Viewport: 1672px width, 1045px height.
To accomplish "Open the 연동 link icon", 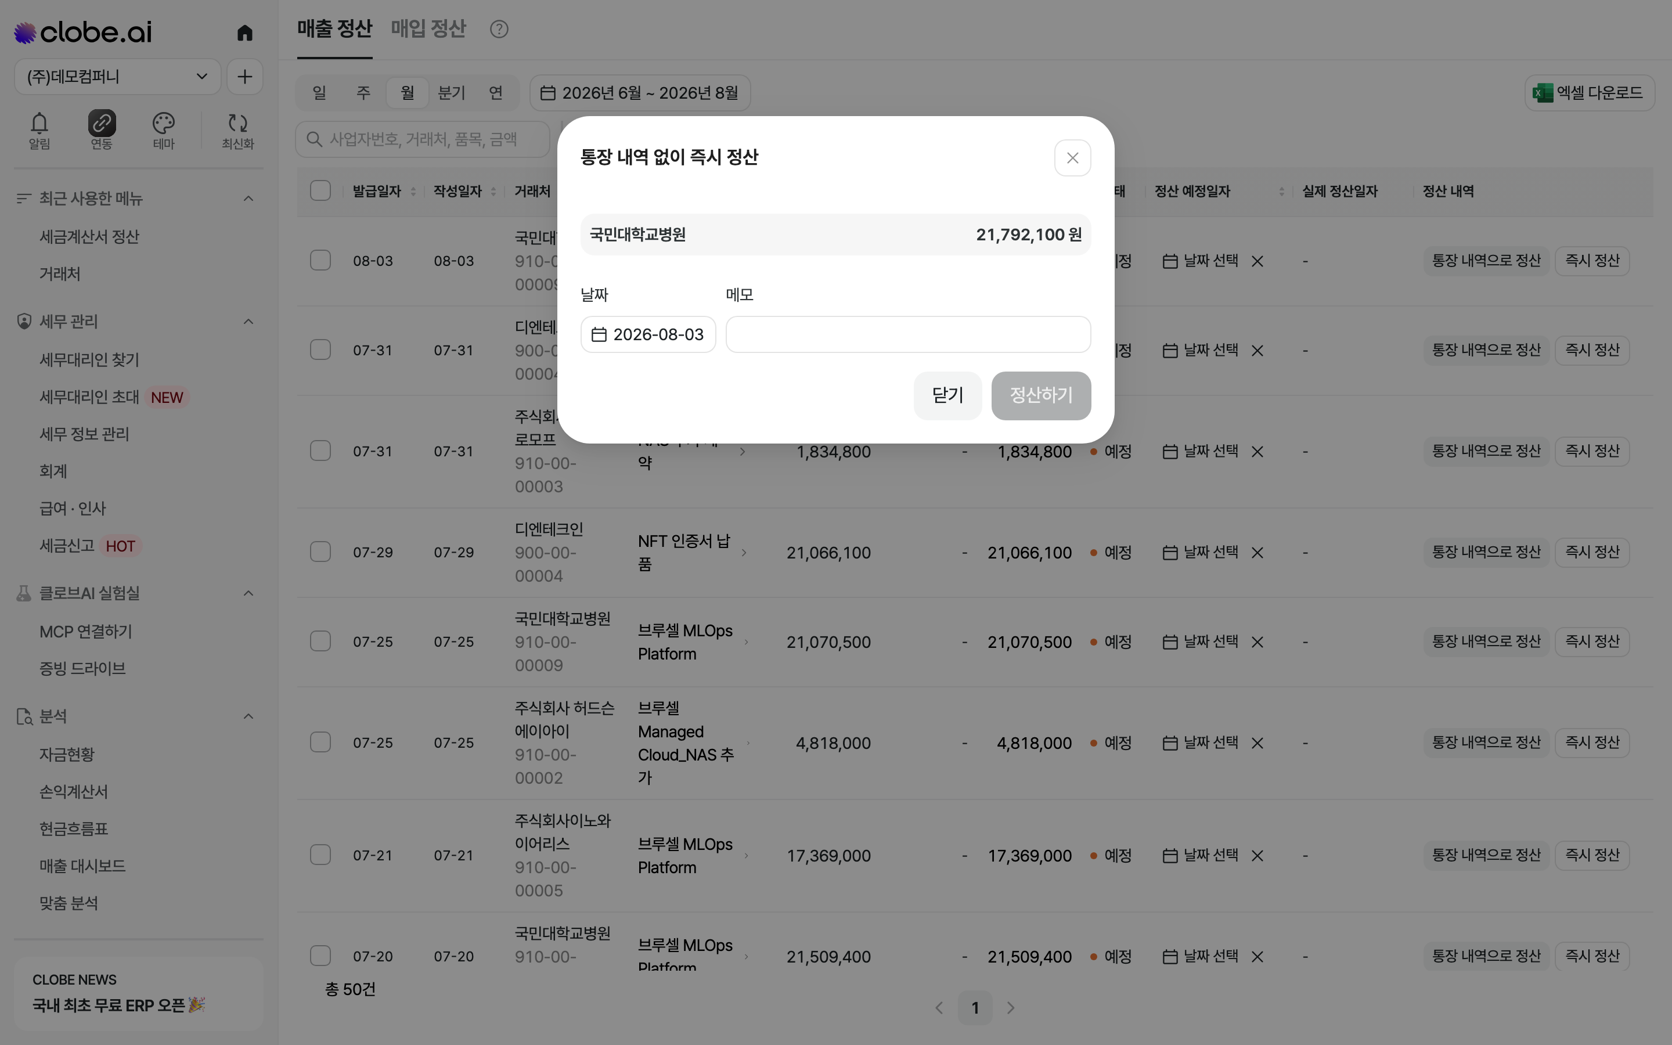I will tap(102, 130).
